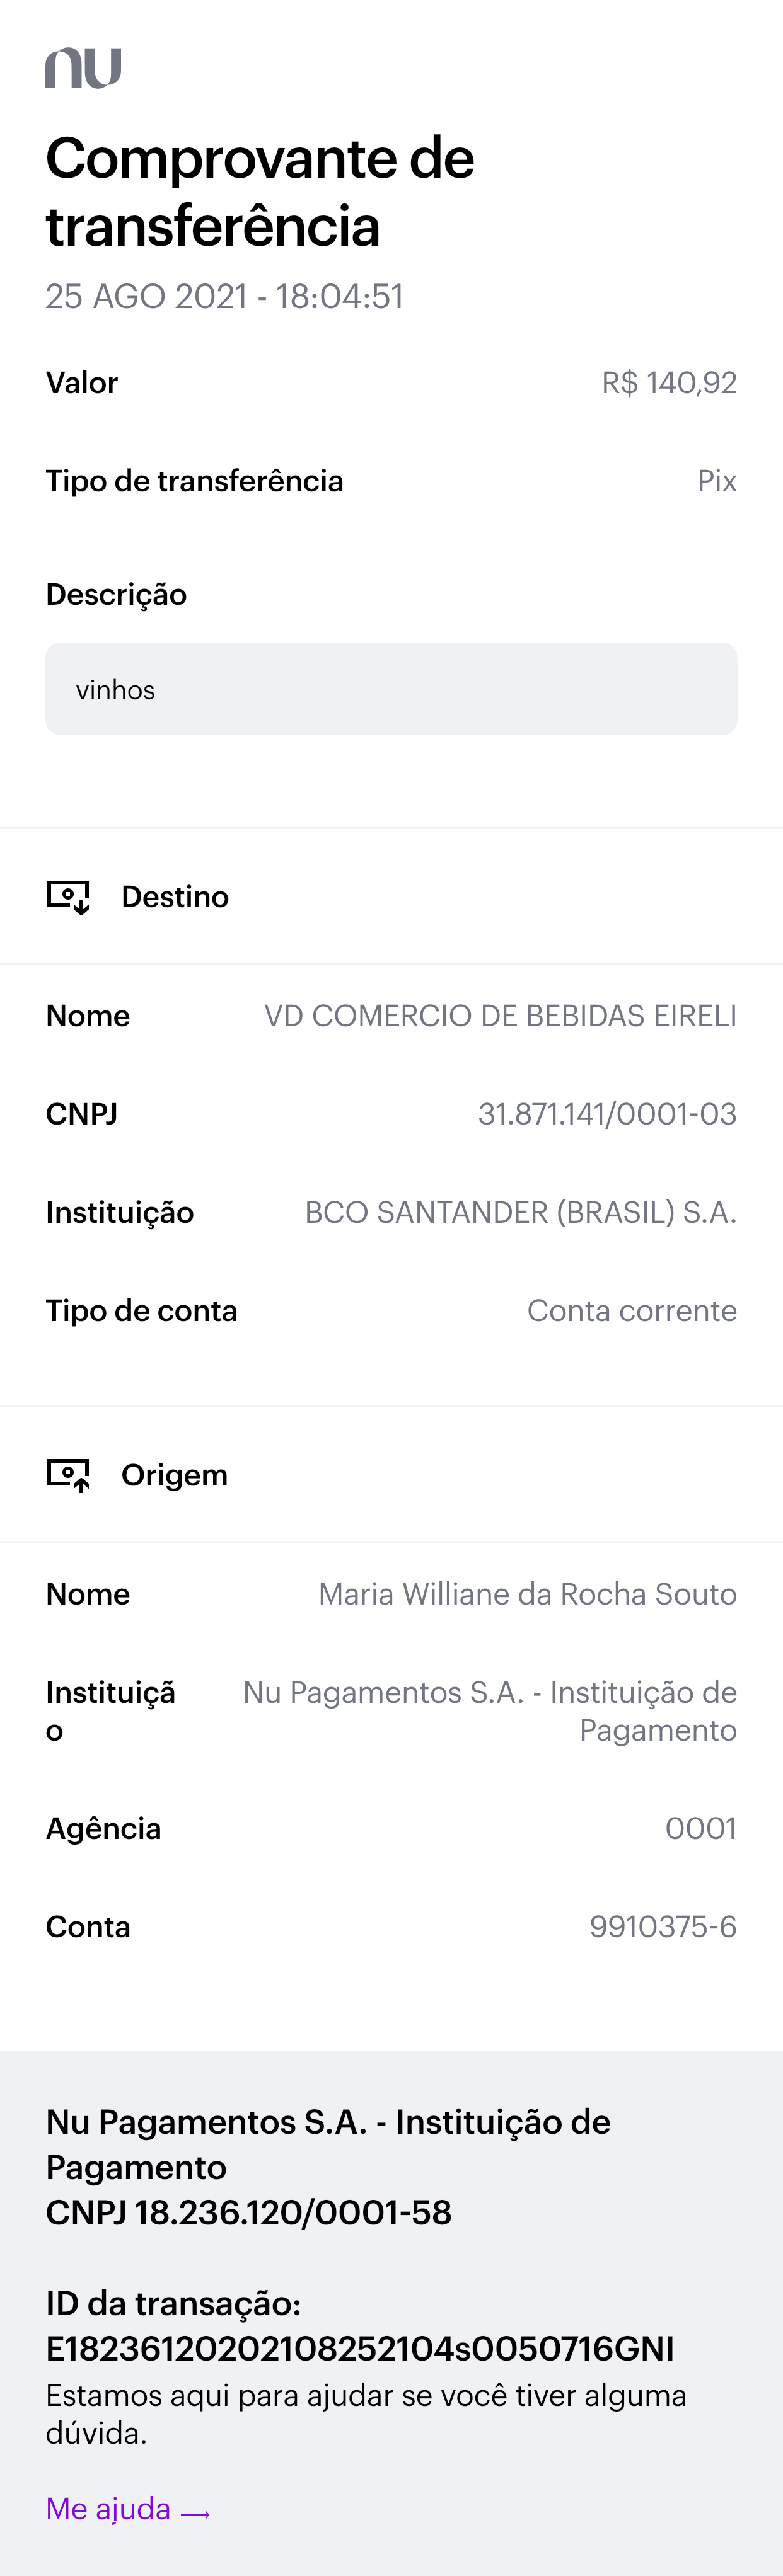Click the Nubank logo
The width and height of the screenshot is (783, 2576).
(x=83, y=68)
